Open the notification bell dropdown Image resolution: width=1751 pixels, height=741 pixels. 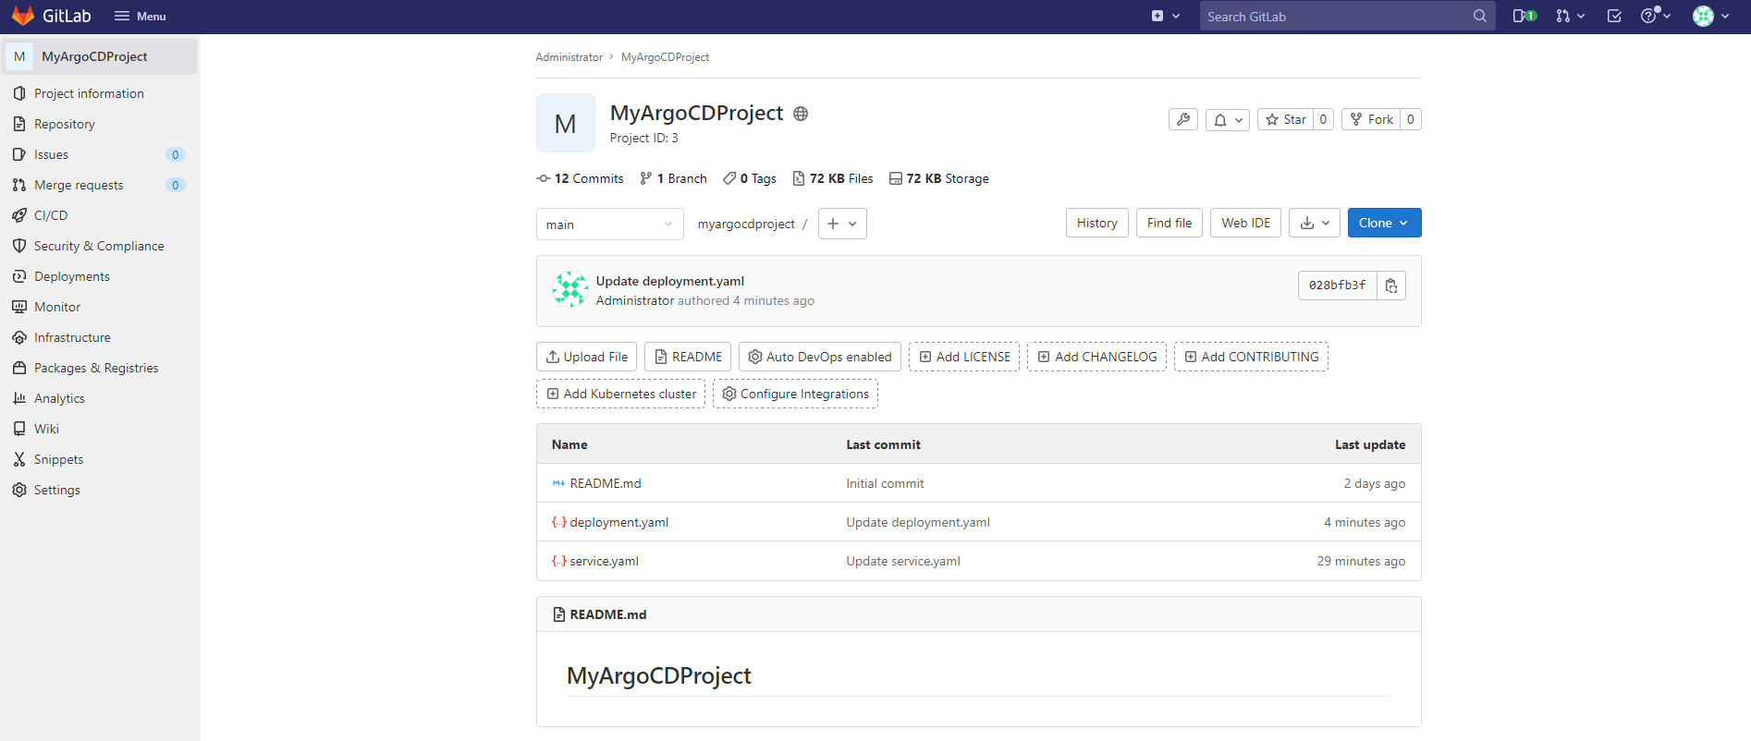coord(1228,119)
